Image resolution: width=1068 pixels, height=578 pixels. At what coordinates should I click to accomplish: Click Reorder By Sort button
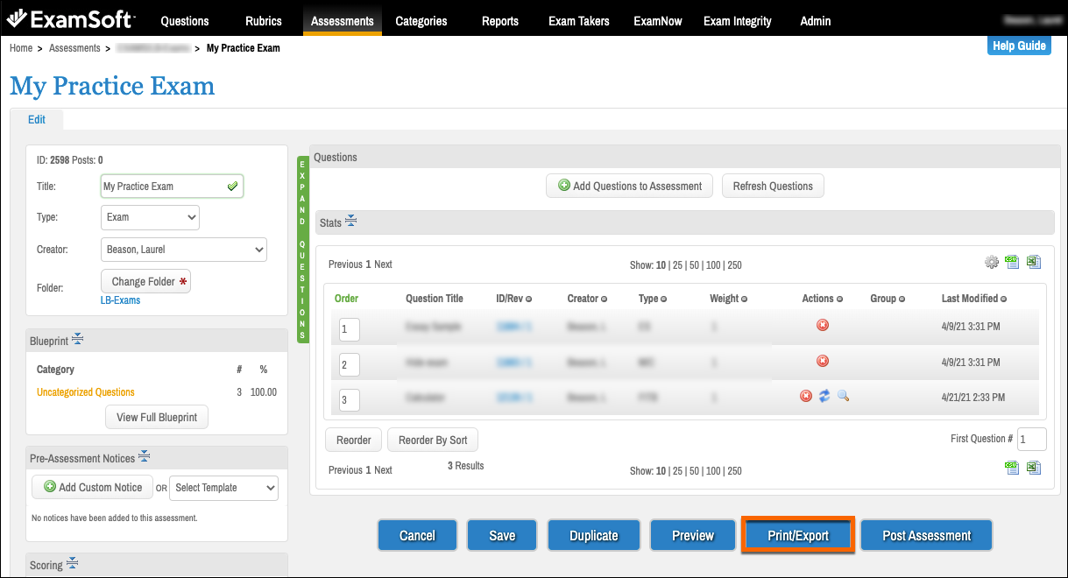pyautogui.click(x=433, y=440)
